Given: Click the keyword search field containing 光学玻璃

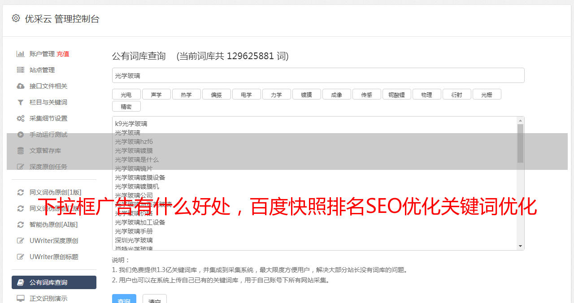Looking at the screenshot, I should pyautogui.click(x=318, y=75).
